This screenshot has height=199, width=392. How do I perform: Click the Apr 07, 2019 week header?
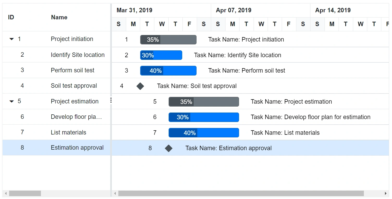pos(261,10)
